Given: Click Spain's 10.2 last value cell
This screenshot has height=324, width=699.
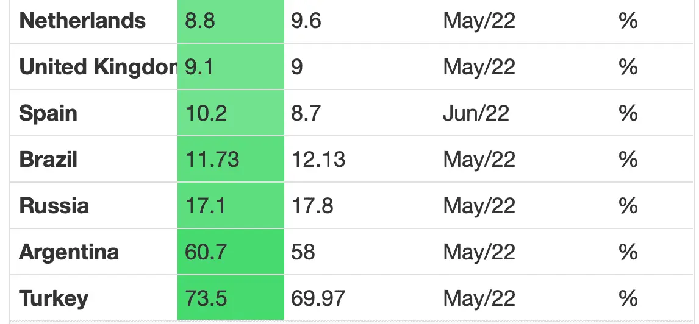Looking at the screenshot, I should [x=230, y=113].
